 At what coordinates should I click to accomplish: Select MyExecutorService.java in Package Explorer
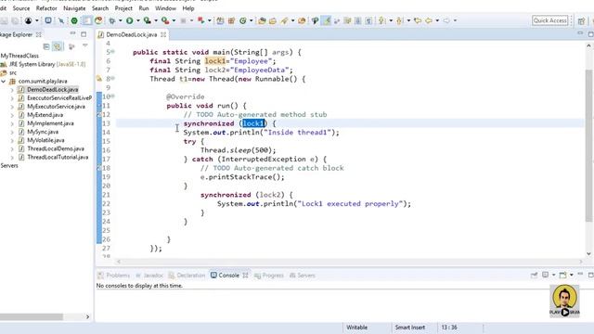(x=56, y=107)
